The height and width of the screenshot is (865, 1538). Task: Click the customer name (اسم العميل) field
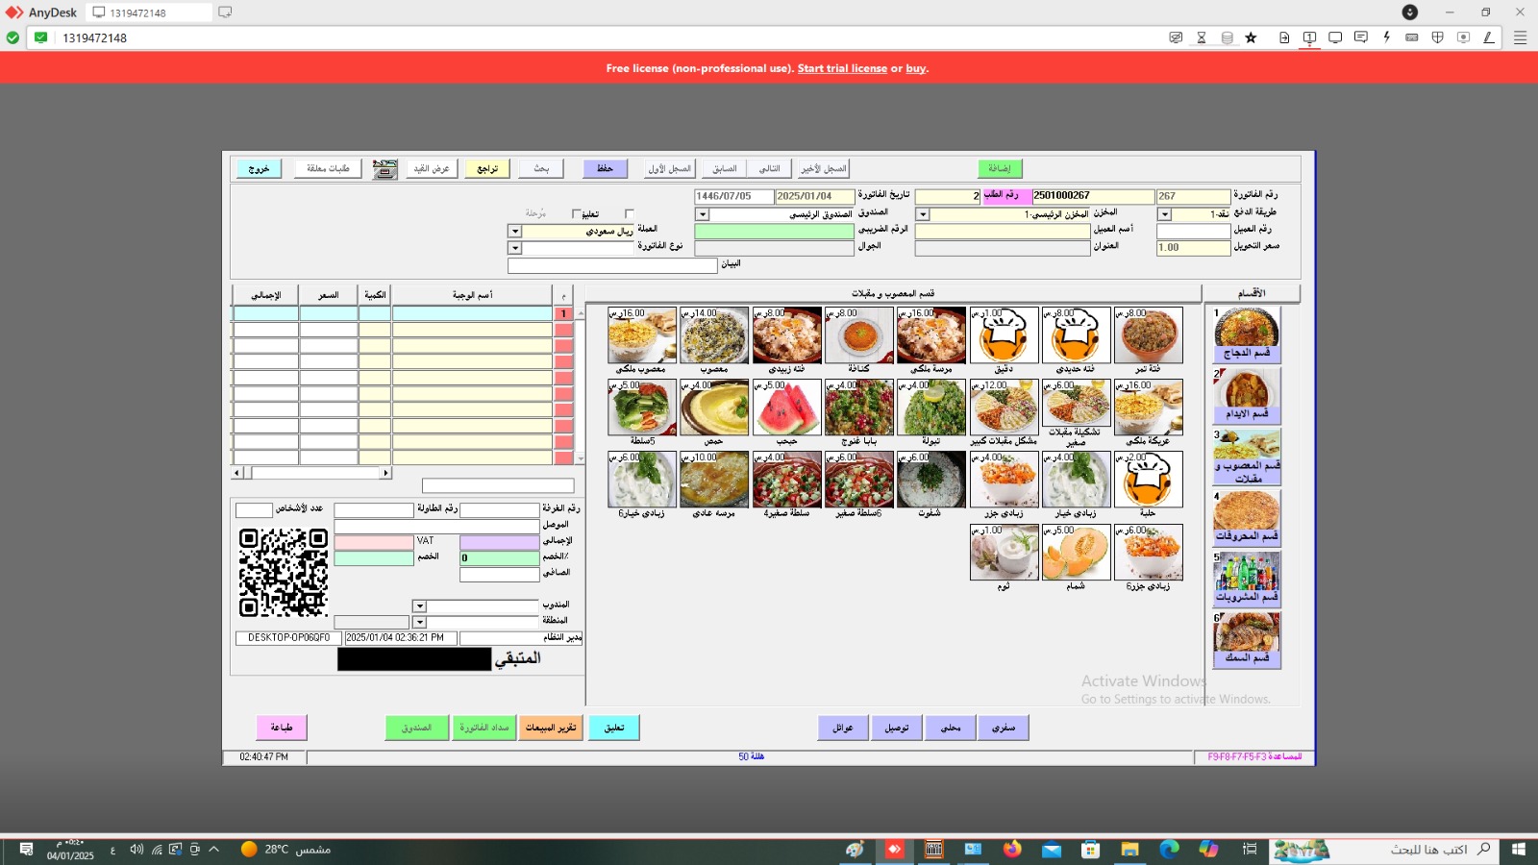[1002, 232]
